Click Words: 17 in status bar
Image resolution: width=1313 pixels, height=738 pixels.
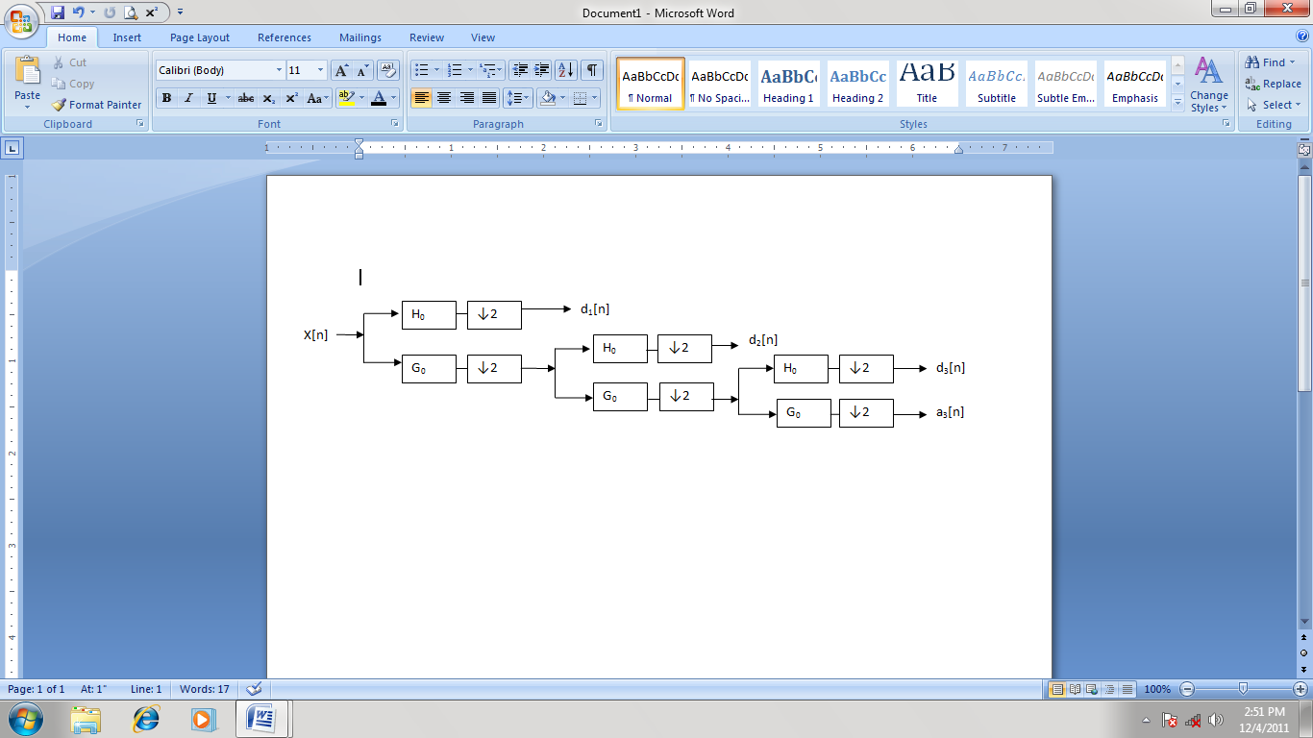[x=204, y=689]
